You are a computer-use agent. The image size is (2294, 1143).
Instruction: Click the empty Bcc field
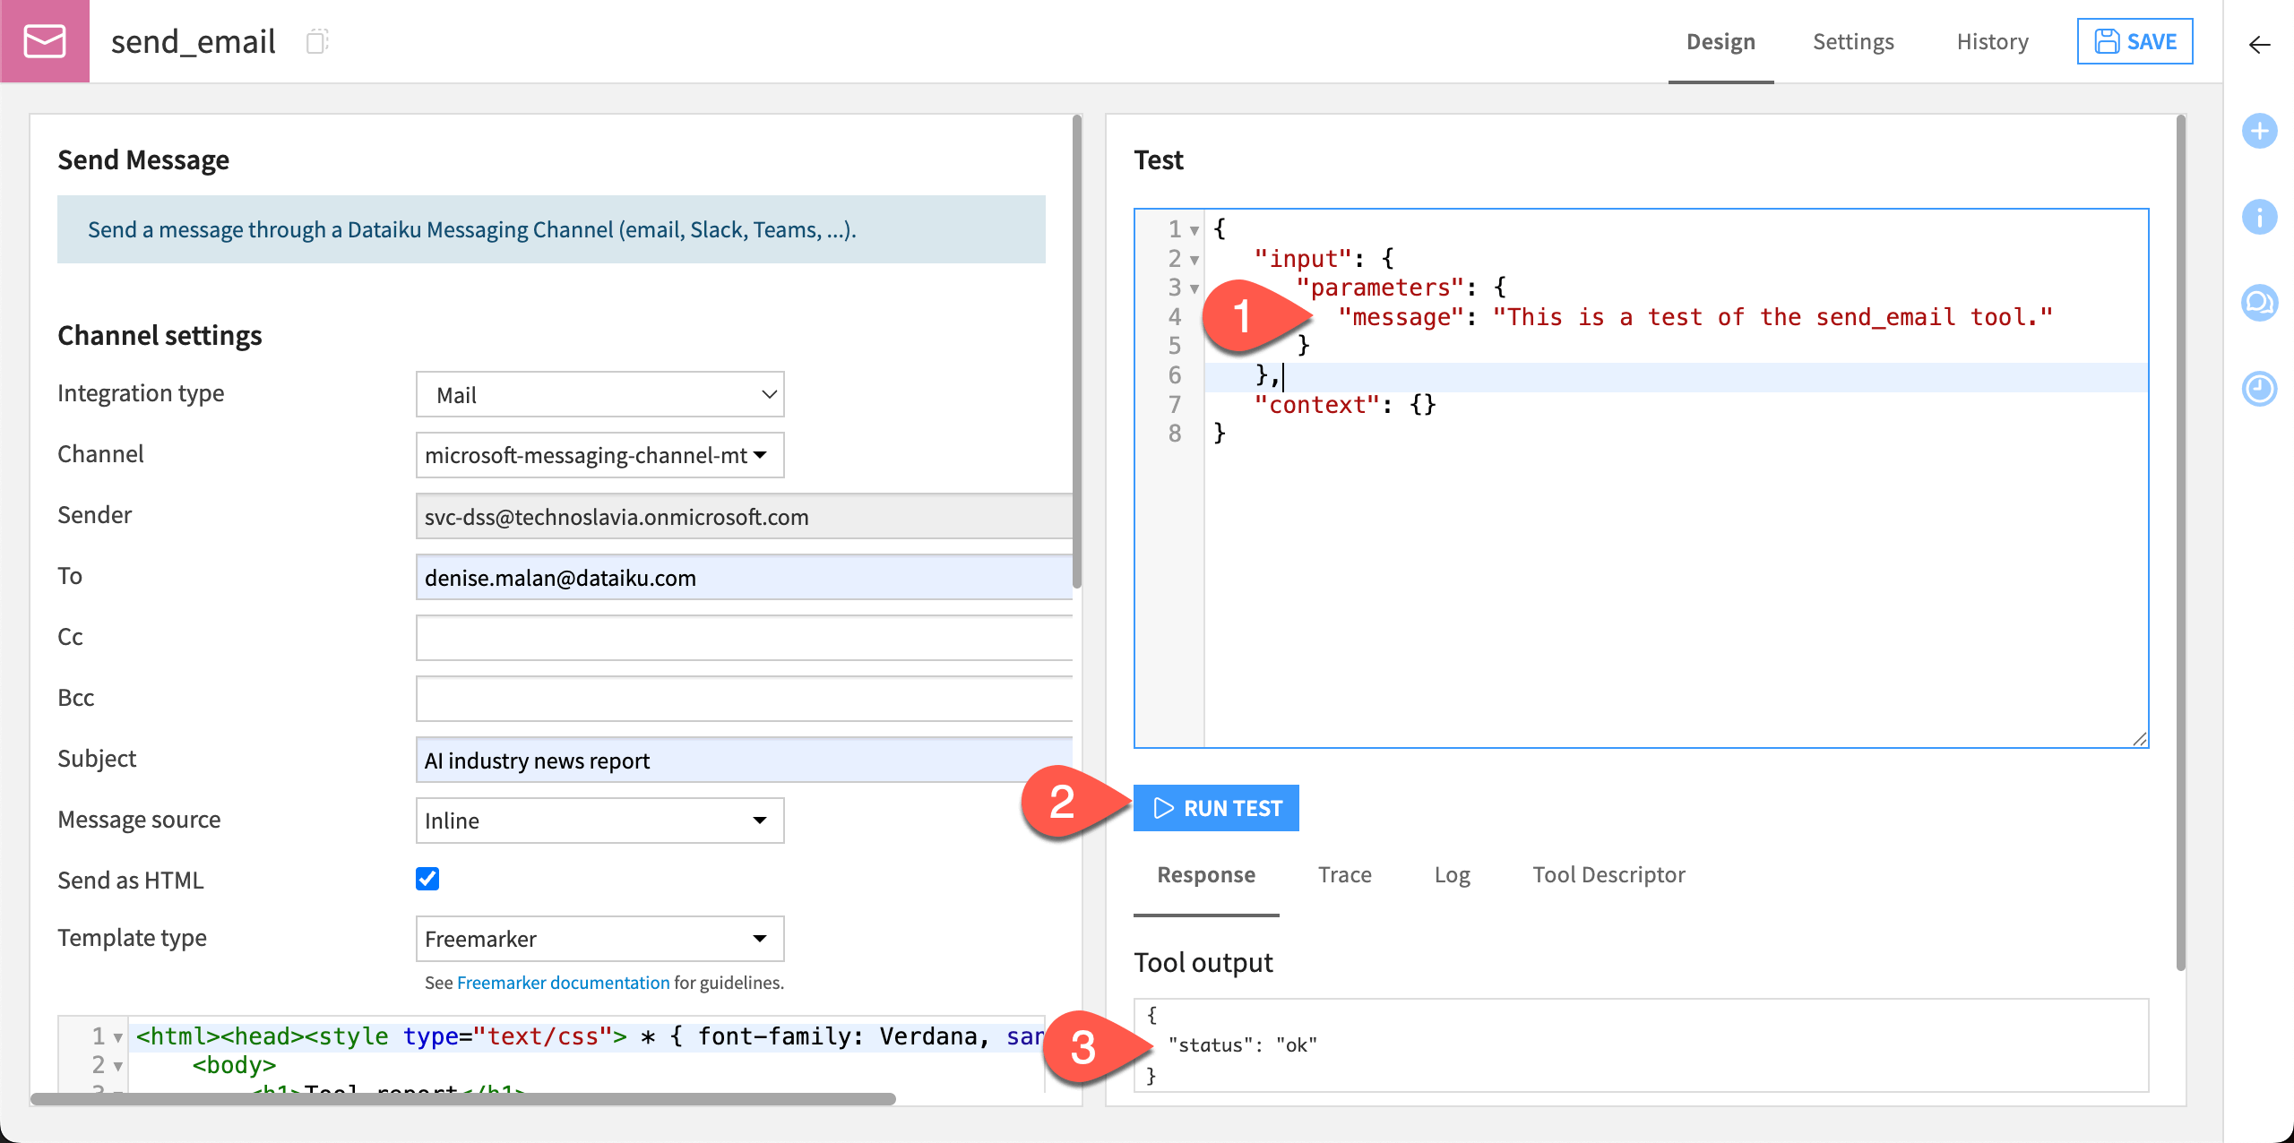744,700
